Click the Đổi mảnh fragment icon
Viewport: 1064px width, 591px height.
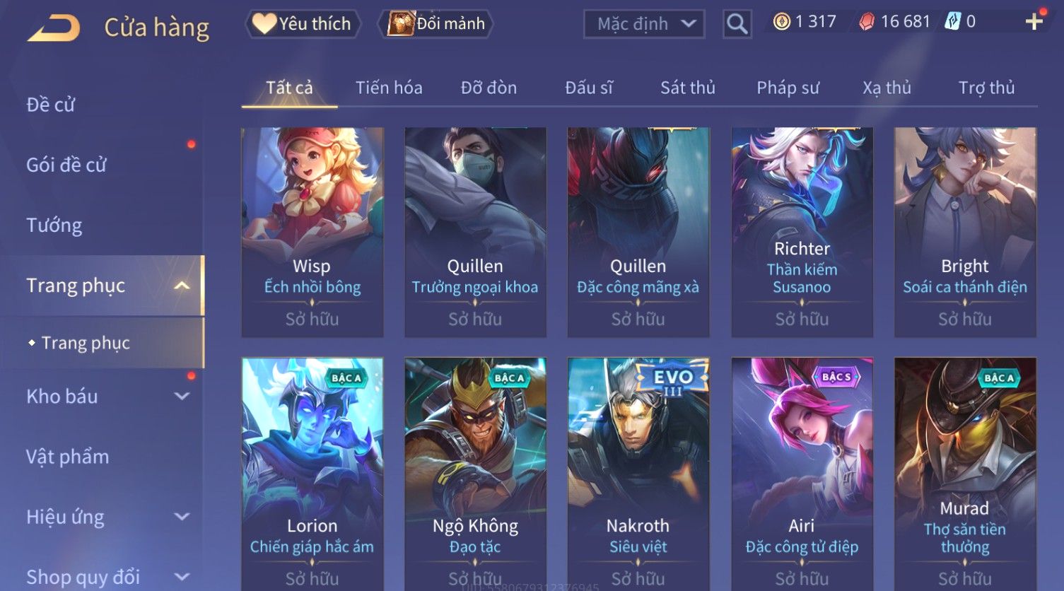point(400,24)
